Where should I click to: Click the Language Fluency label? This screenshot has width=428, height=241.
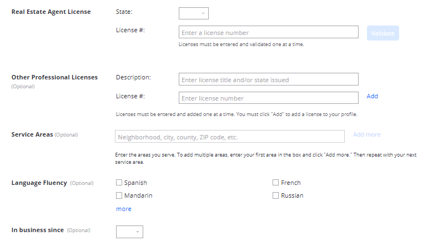click(39, 183)
